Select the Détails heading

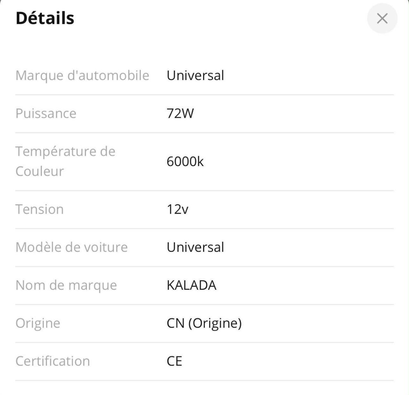pyautogui.click(x=45, y=18)
